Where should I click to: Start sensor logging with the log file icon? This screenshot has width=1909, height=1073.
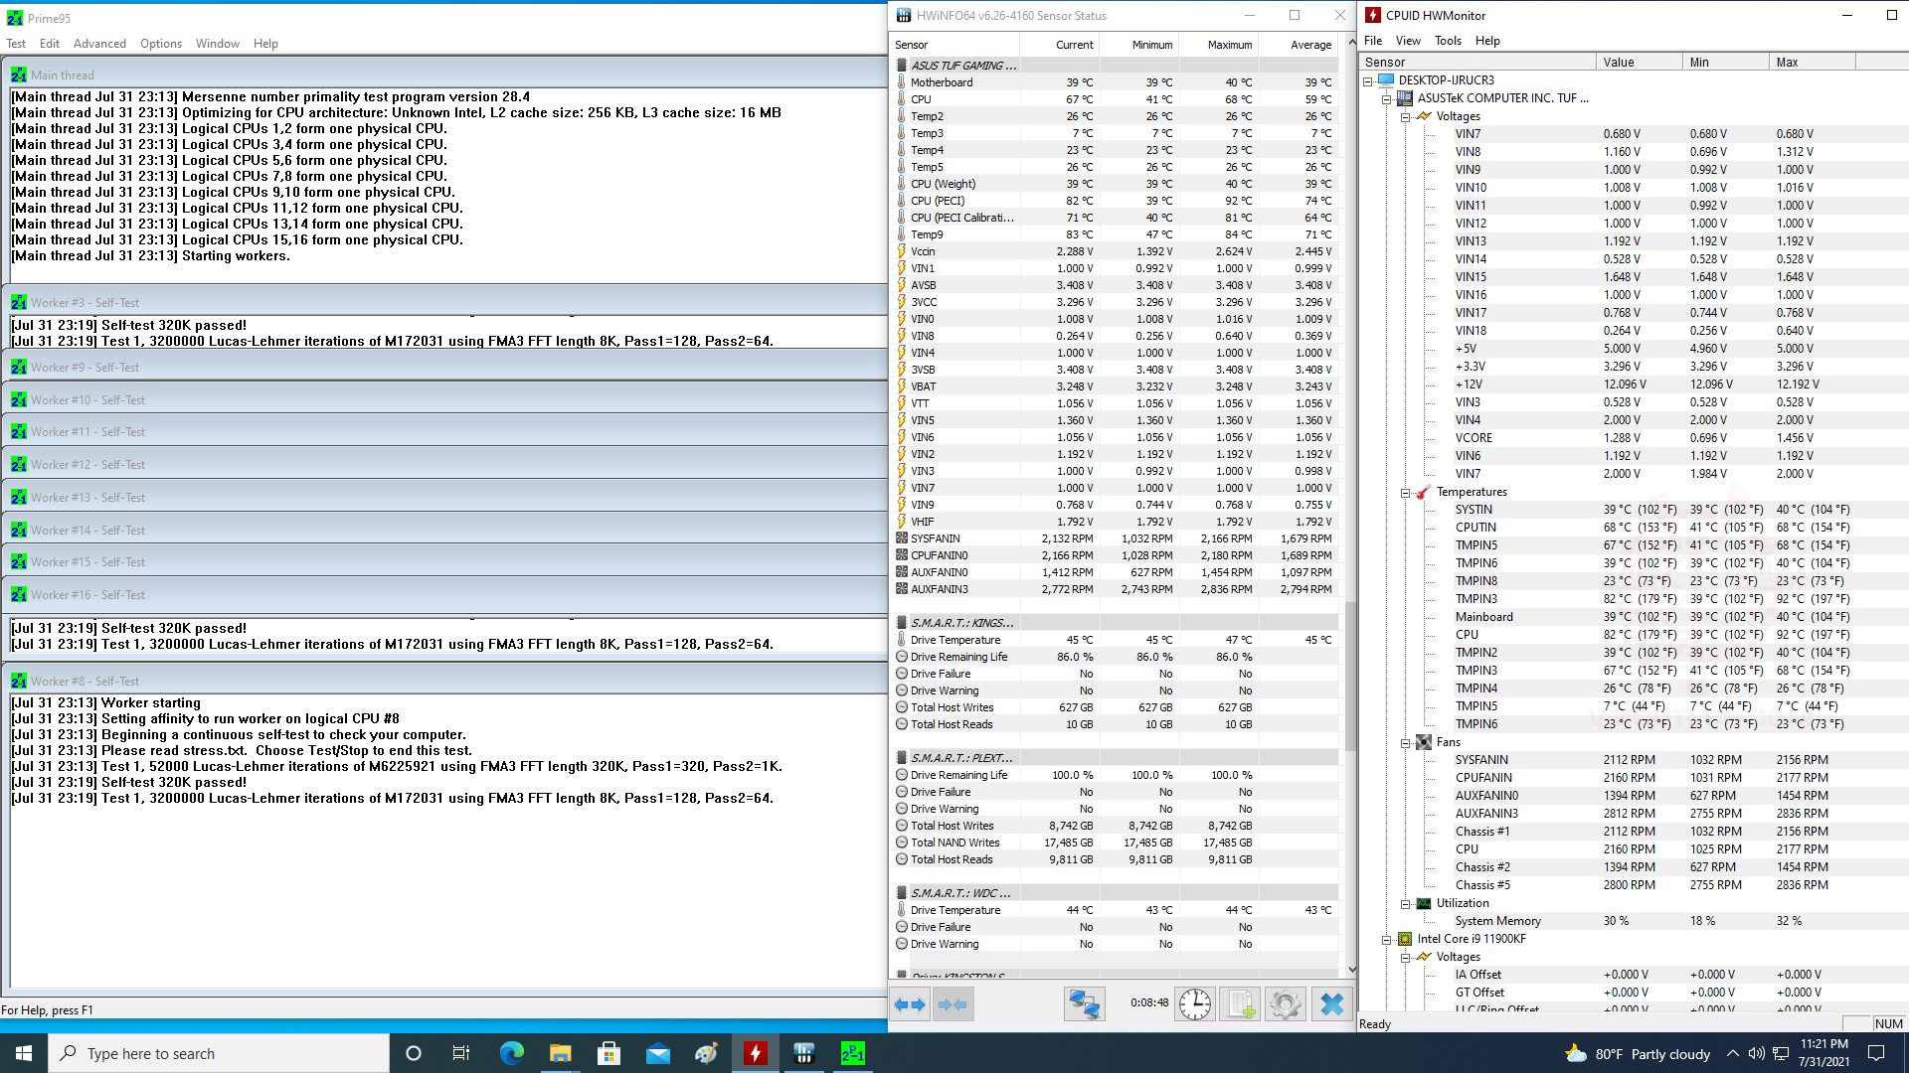(x=1241, y=1004)
